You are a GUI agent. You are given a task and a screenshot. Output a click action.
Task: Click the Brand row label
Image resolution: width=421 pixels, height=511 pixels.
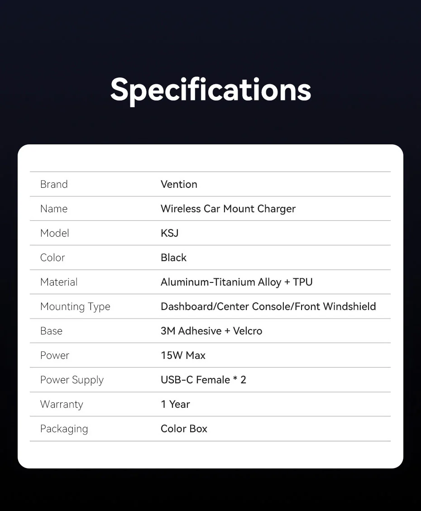(54, 184)
